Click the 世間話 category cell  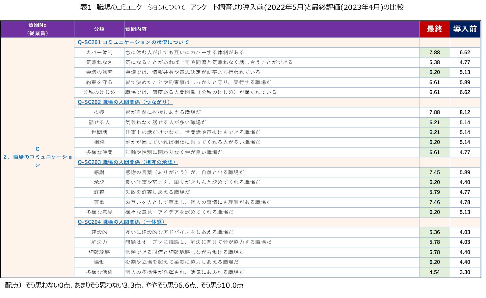point(99,132)
